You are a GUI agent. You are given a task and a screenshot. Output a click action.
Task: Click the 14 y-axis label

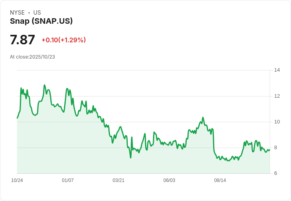click(x=277, y=70)
